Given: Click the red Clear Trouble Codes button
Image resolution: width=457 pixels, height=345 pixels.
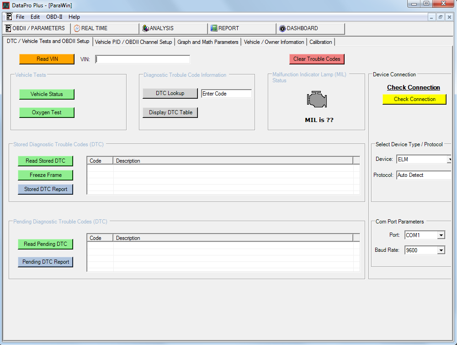Looking at the screenshot, I should pyautogui.click(x=317, y=59).
